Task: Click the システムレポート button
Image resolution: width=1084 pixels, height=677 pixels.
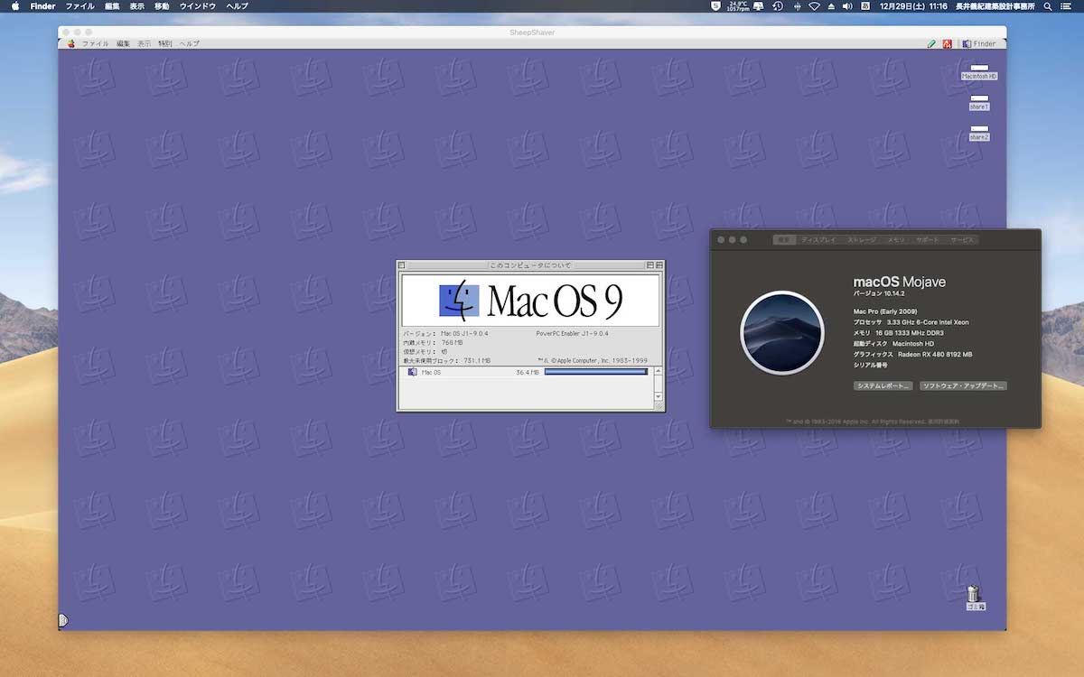Action: [x=883, y=385]
